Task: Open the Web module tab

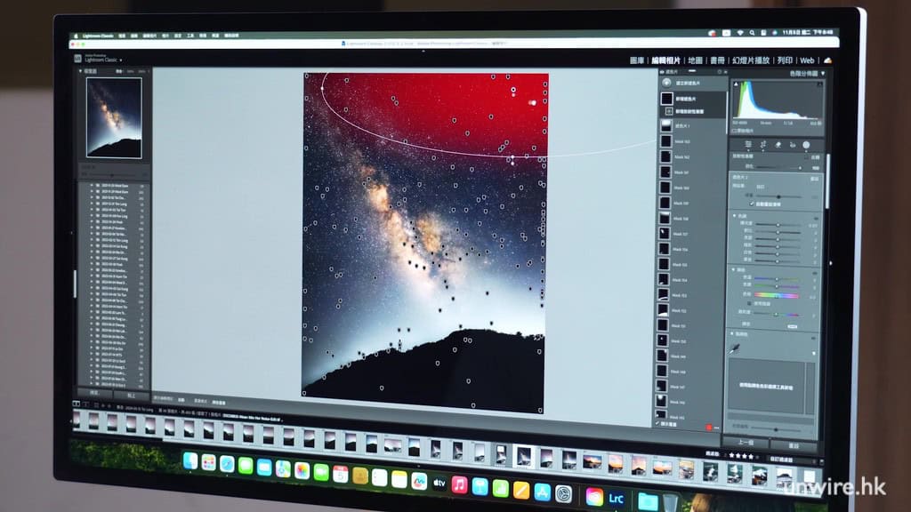Action: [x=807, y=60]
